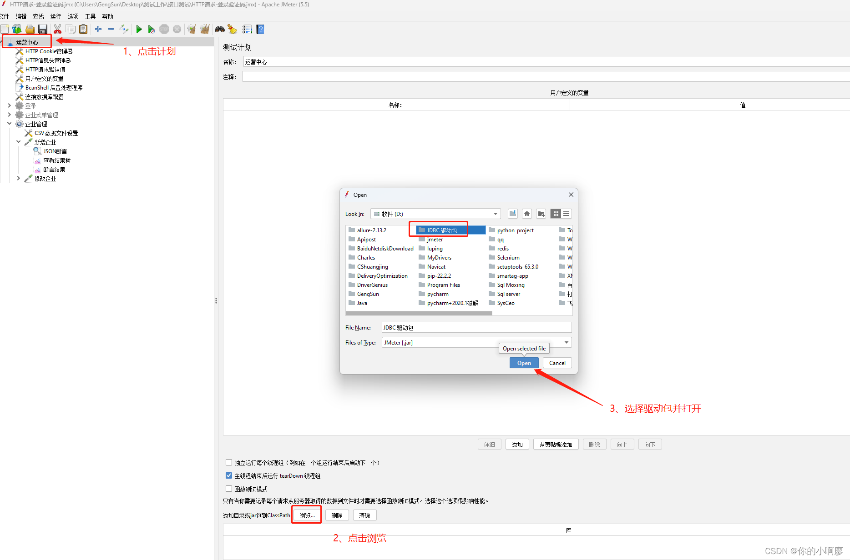850x560 pixels.
Task: Click the 从剪贴板添加 button
Action: [556, 444]
